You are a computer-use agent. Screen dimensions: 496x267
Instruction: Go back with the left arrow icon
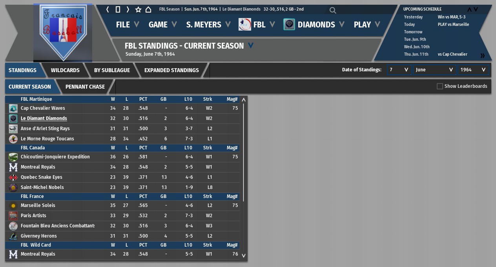point(108,9)
